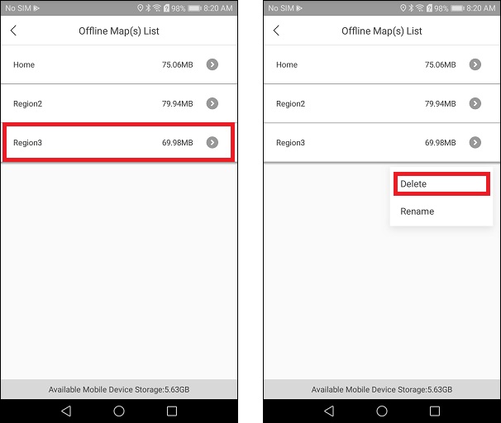The height and width of the screenshot is (423, 501).
Task: Open Region2 arrow in left phone
Action: [212, 103]
